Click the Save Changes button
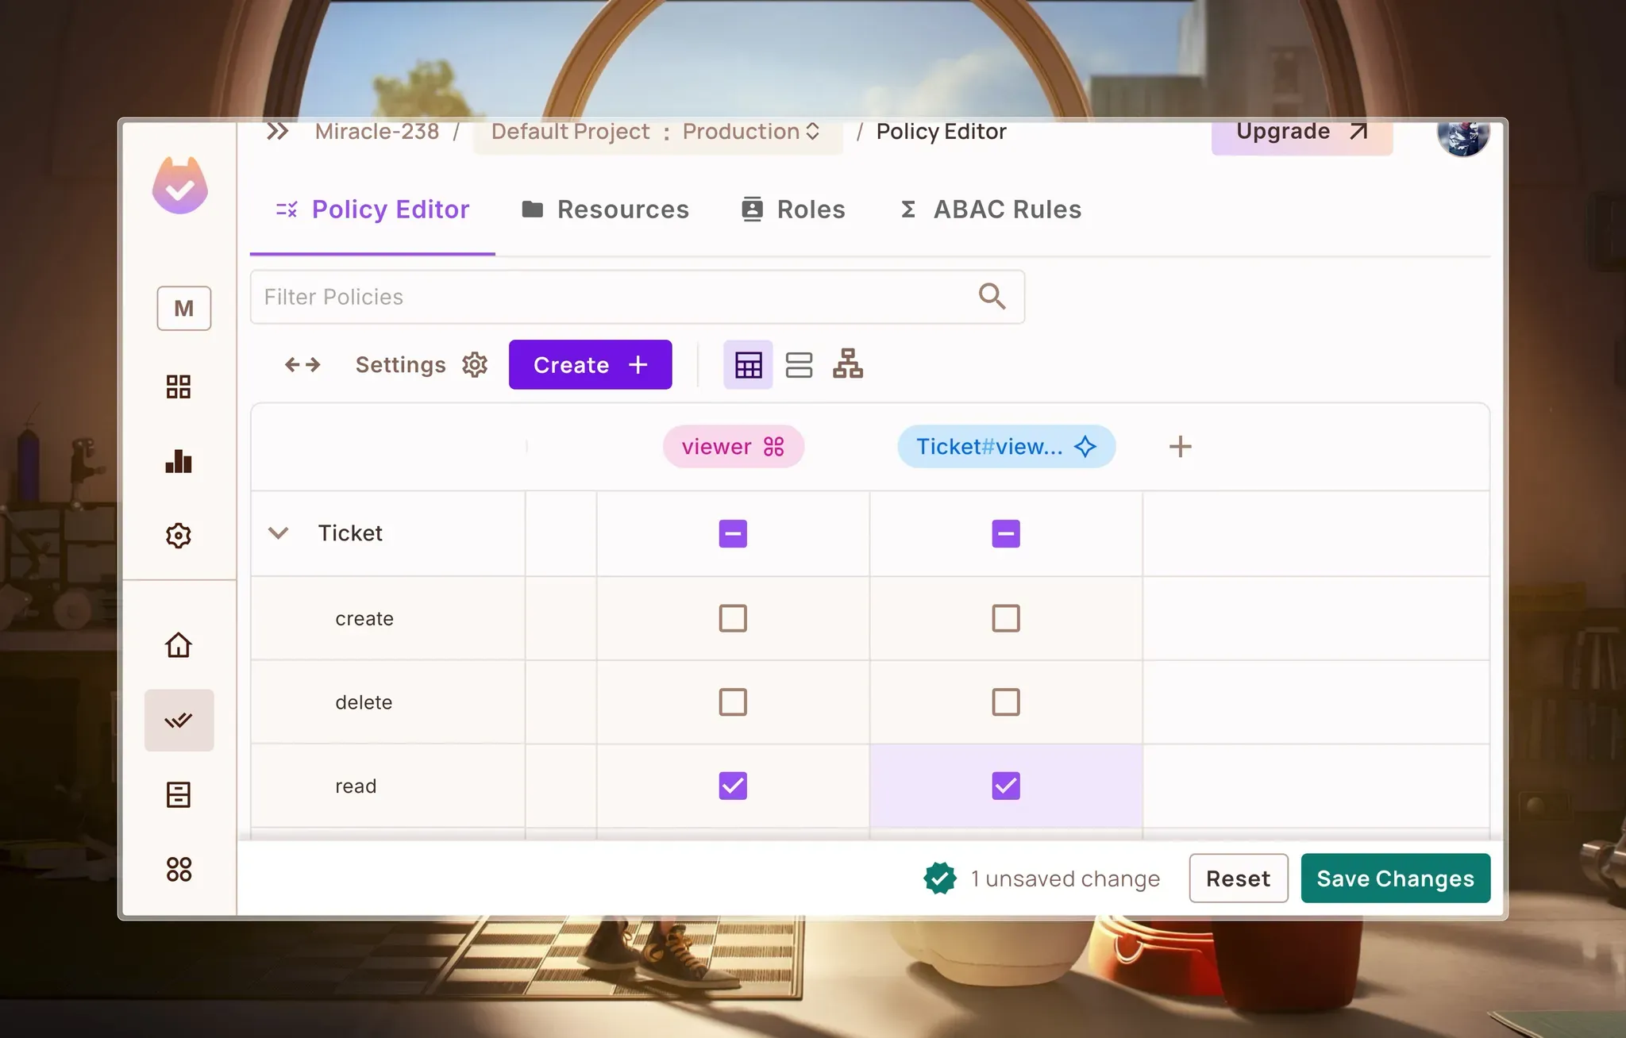 [1395, 878]
